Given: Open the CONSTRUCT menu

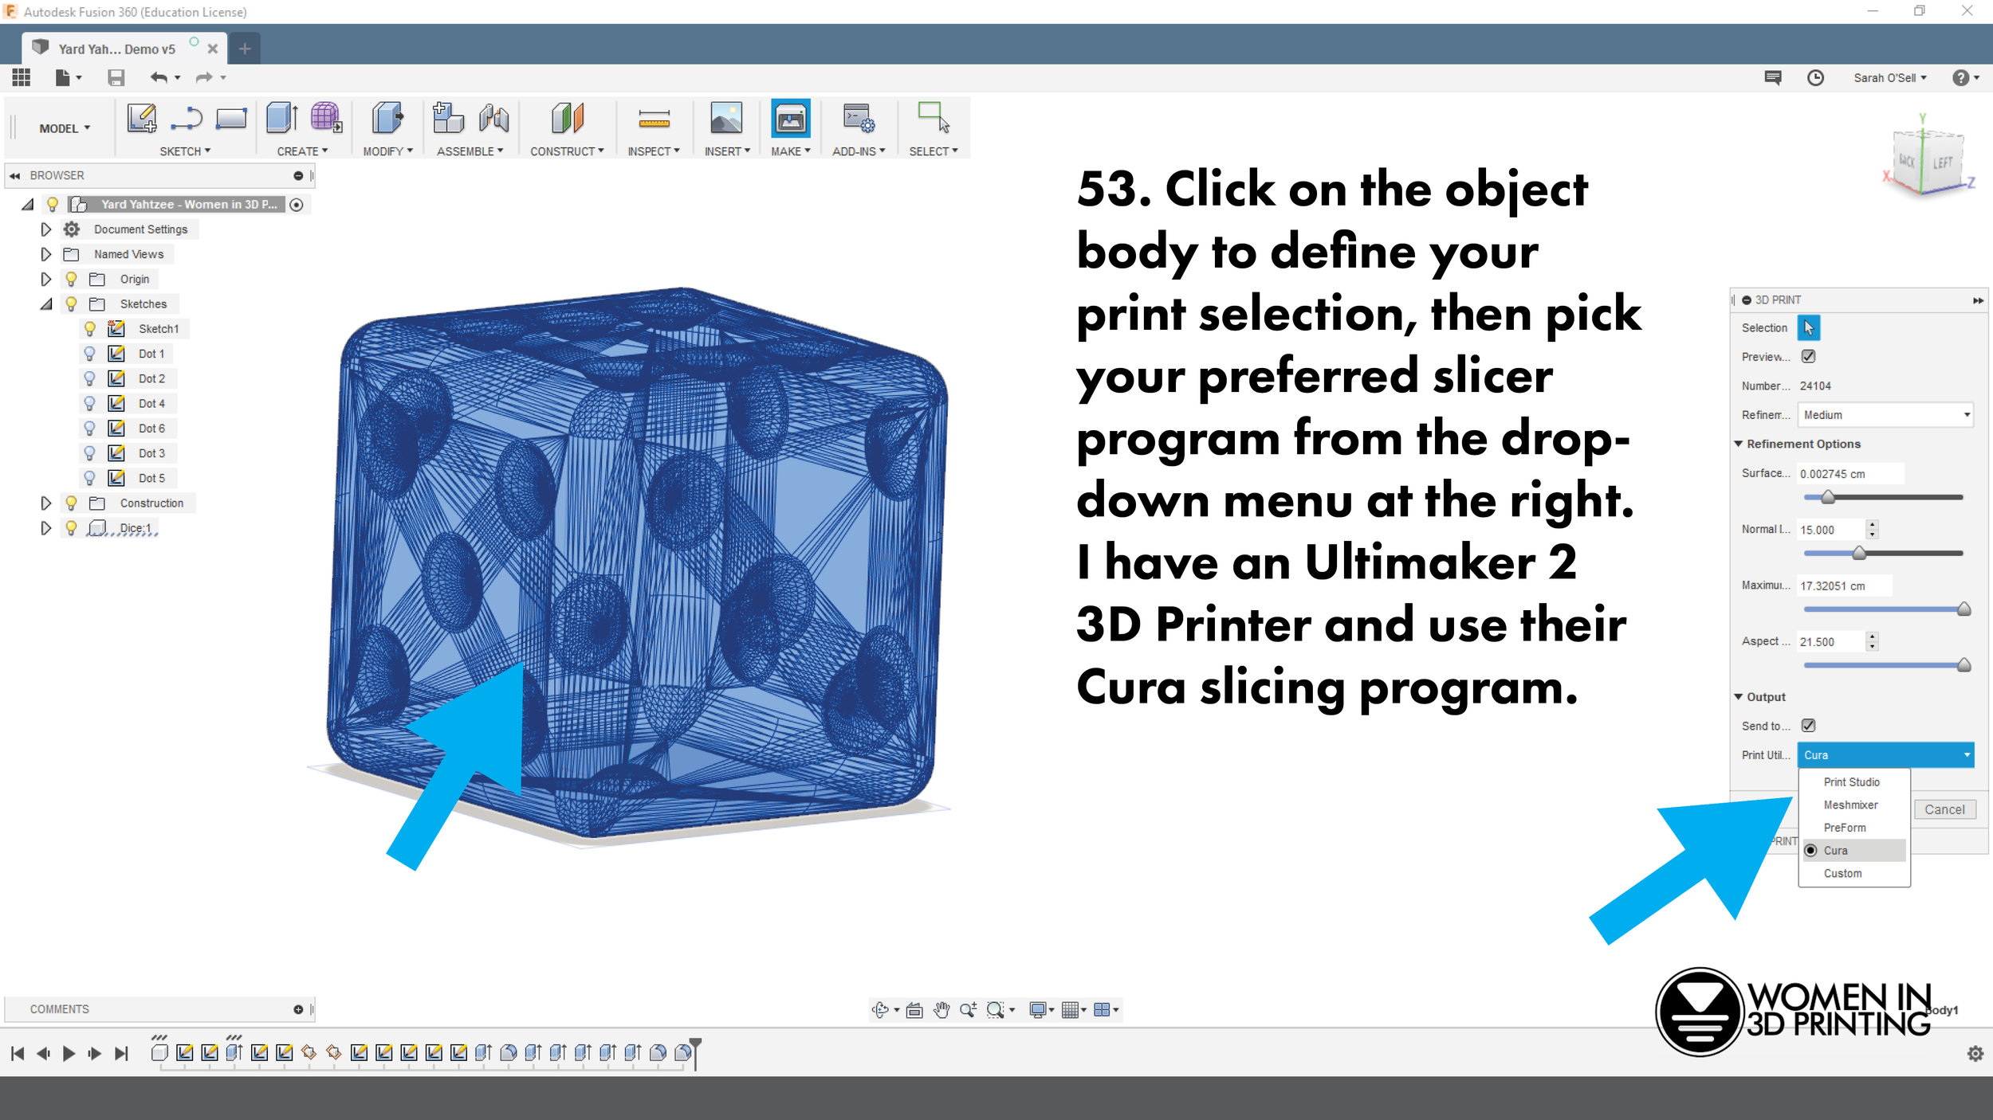Looking at the screenshot, I should 567,151.
